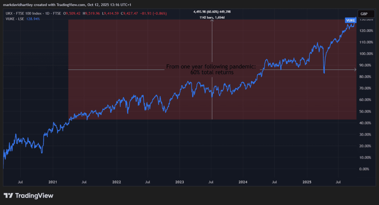The width and height of the screenshot is (379, 205).
Task: Select the VUKE LSE comparison symbol legend
Action: click(17, 19)
